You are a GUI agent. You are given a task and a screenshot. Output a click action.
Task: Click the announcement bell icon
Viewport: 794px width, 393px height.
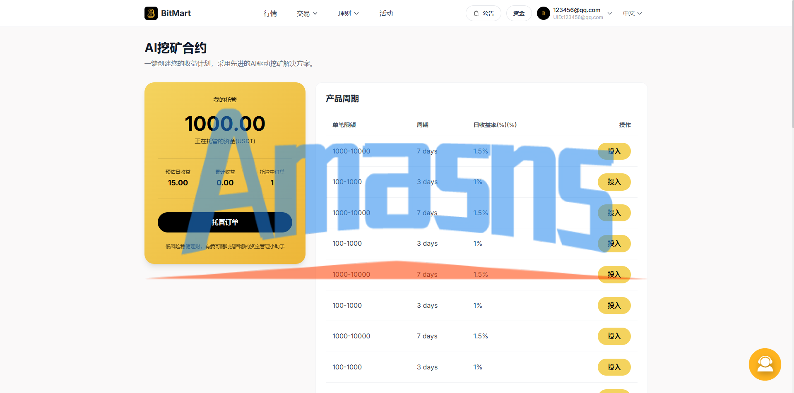(476, 13)
